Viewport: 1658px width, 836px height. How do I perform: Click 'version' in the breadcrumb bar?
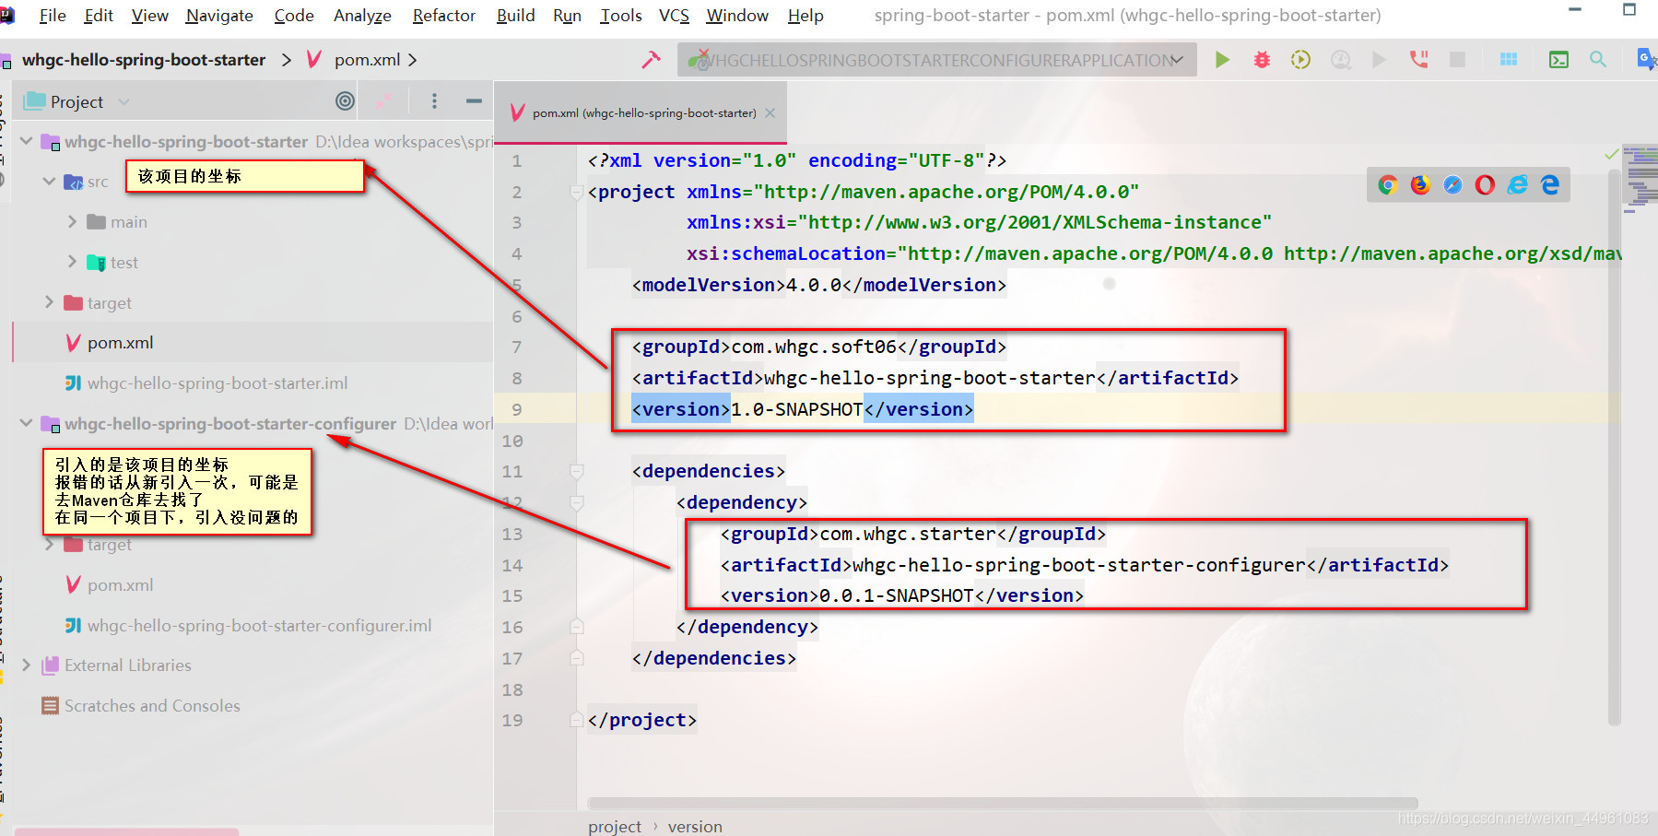click(x=695, y=827)
